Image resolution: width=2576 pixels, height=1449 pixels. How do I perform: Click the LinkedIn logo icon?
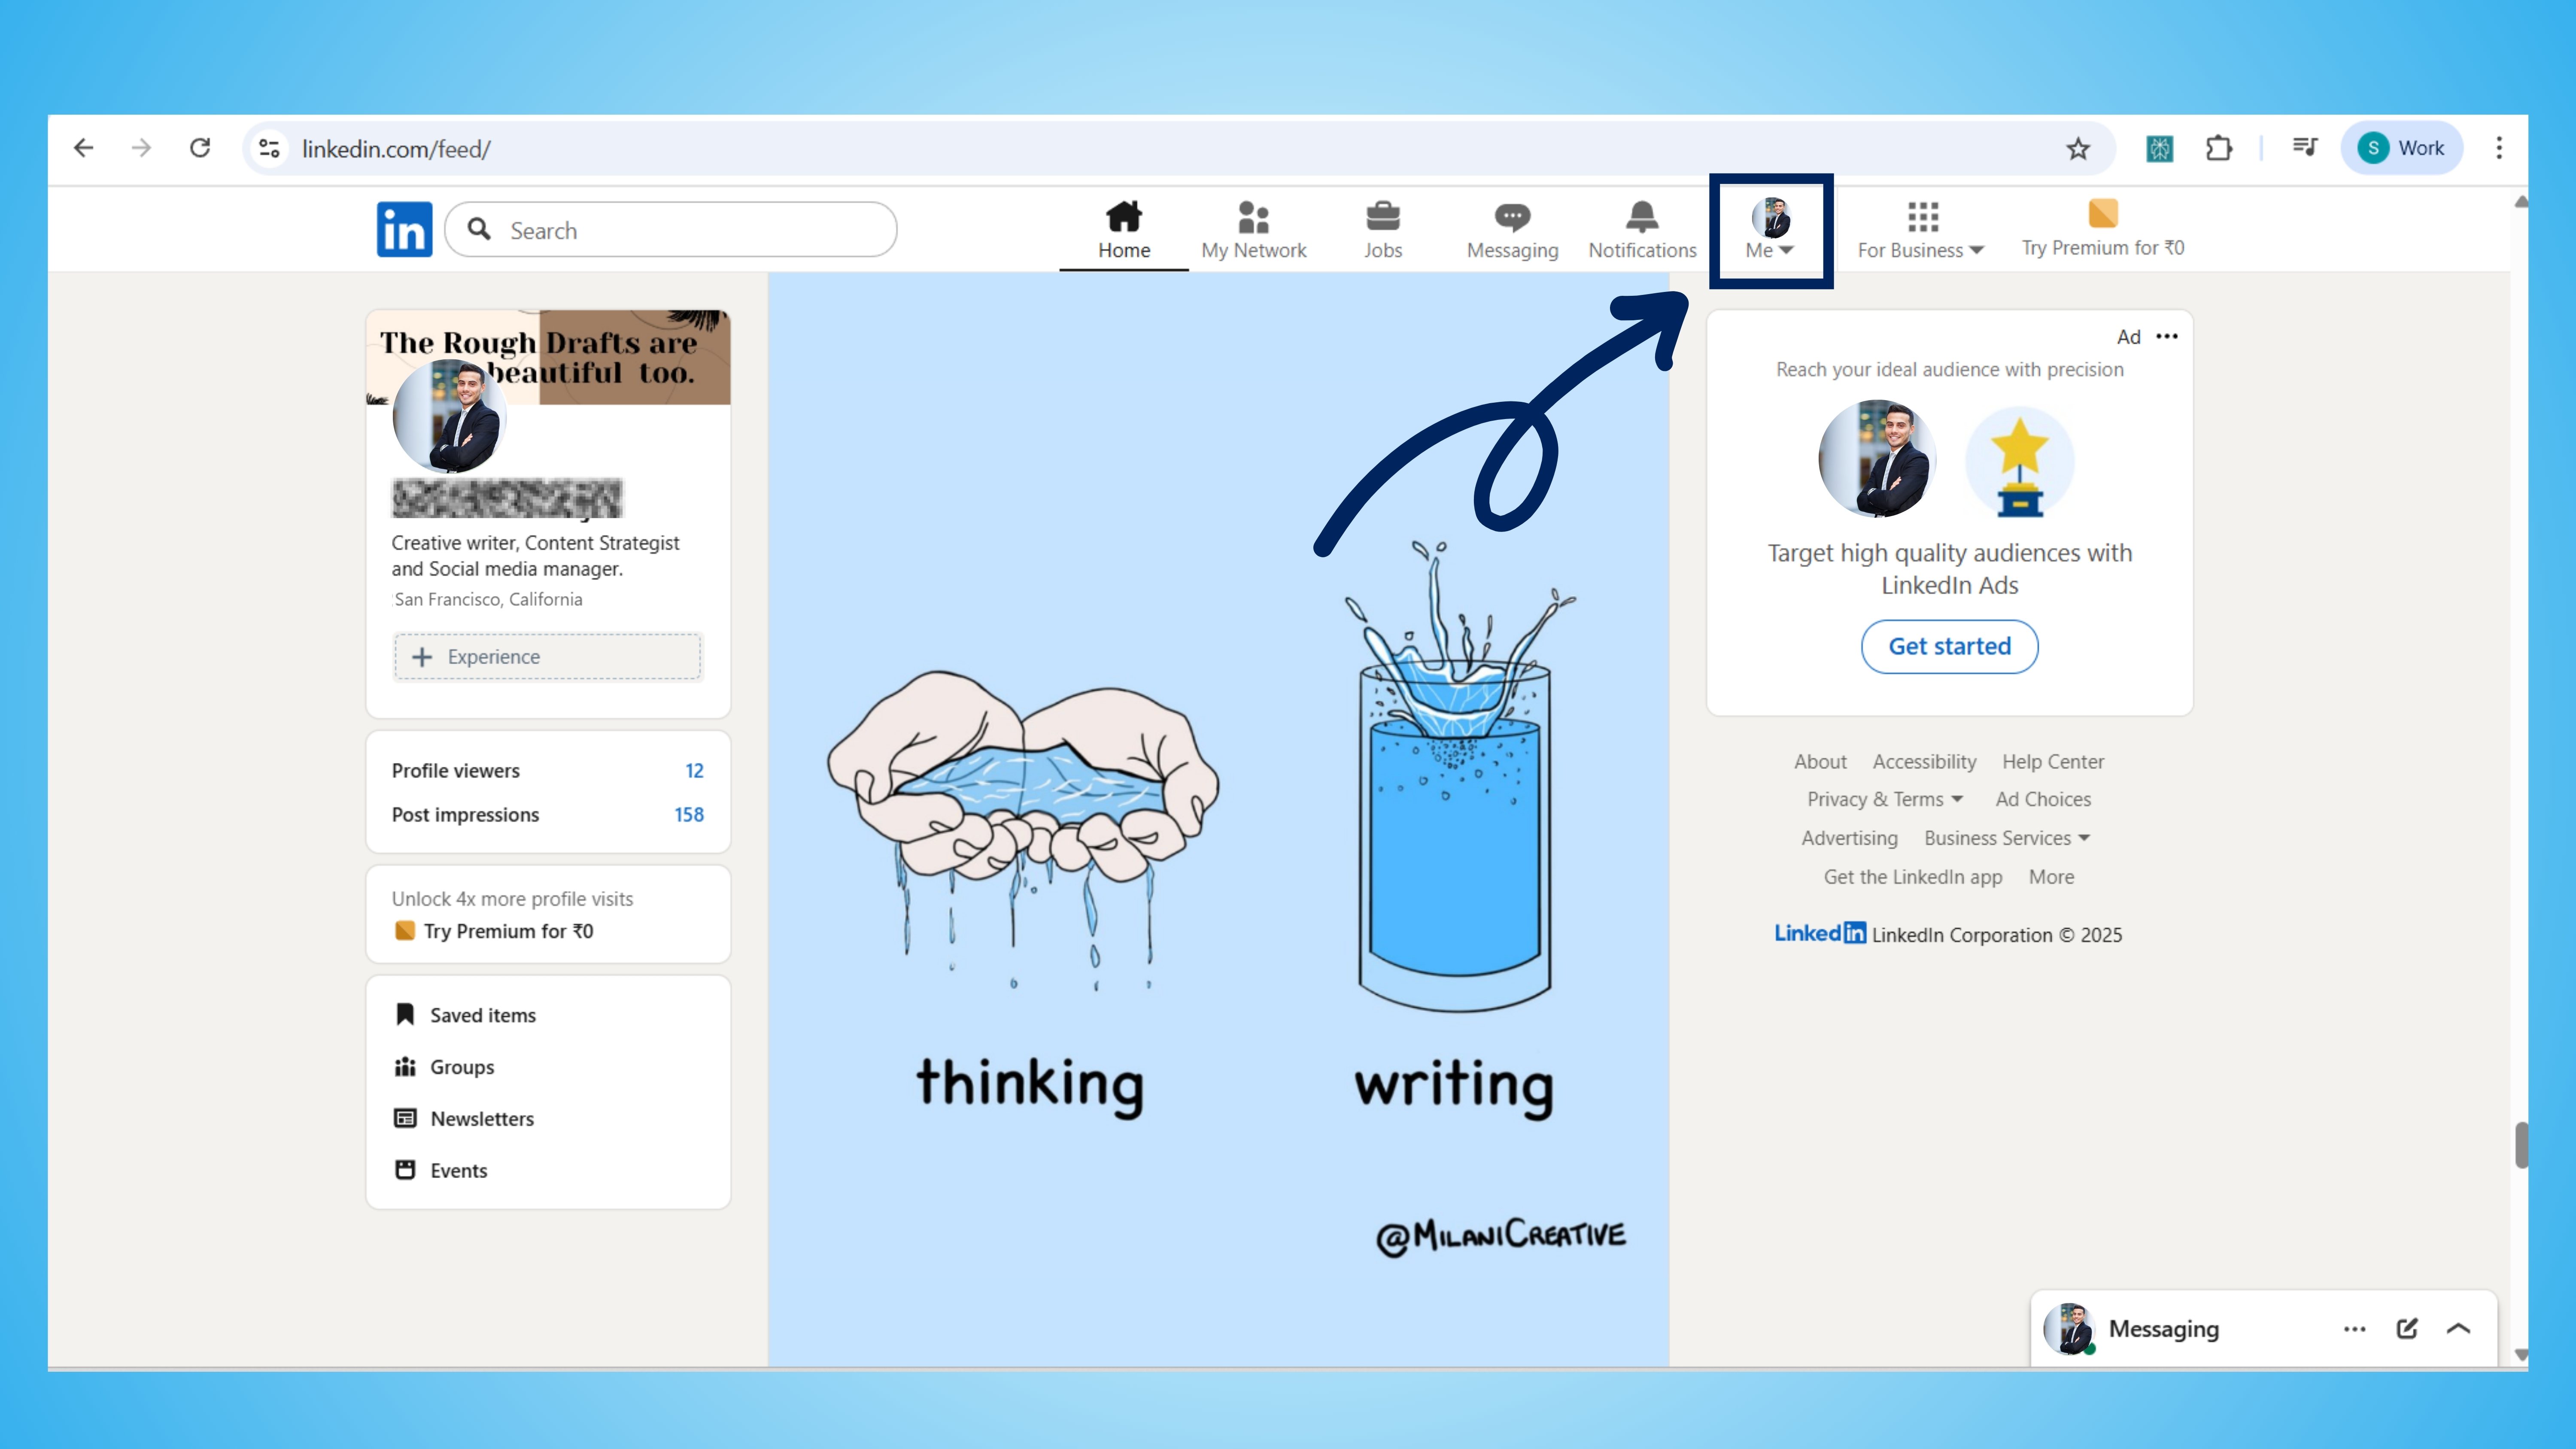(x=404, y=229)
